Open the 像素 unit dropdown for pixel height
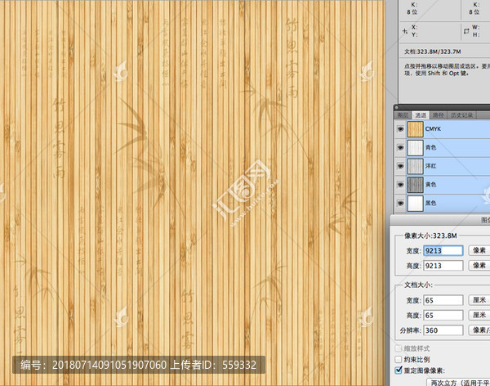490x386 pixels. point(479,266)
